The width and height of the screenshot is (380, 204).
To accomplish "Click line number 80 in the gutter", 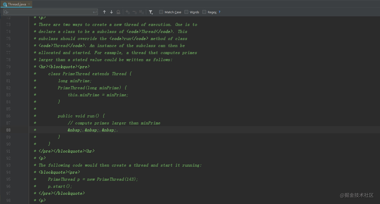I will pyautogui.click(x=8, y=74).
